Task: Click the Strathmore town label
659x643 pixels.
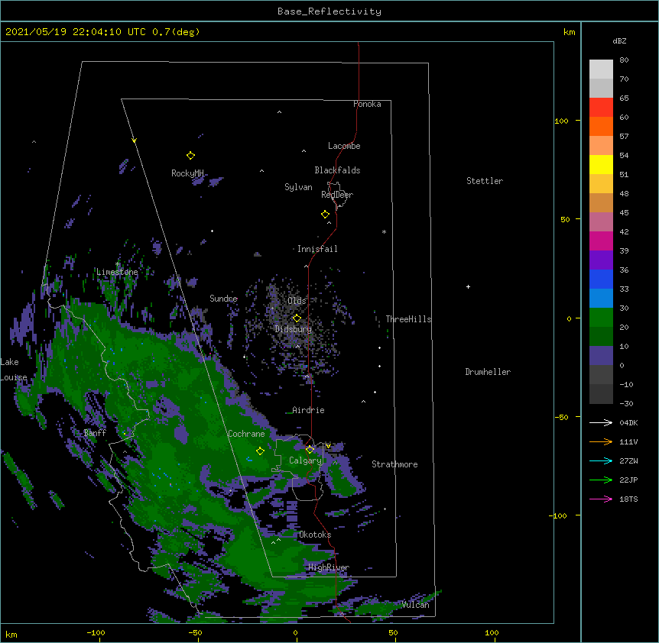Action: pyautogui.click(x=394, y=464)
